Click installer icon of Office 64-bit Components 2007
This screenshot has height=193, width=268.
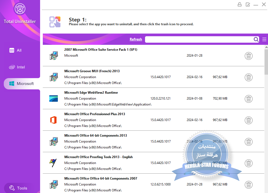click(54, 184)
